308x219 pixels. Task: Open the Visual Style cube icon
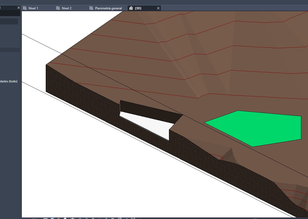click(52, 218)
